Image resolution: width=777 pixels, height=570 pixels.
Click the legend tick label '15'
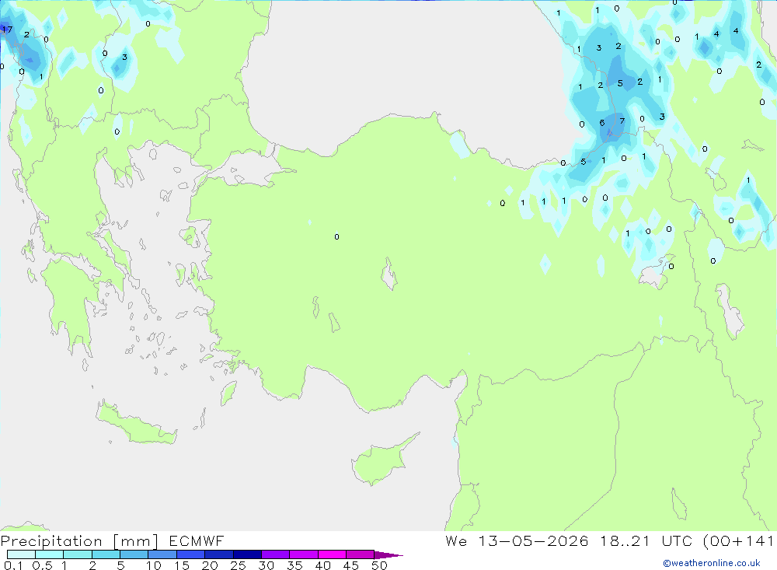tap(182, 565)
